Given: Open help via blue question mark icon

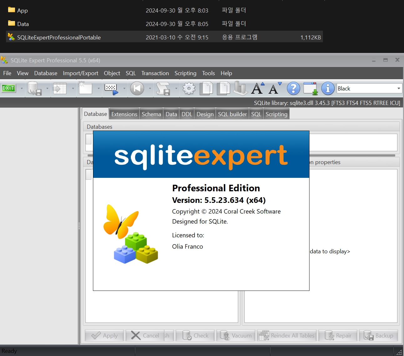Looking at the screenshot, I should (294, 89).
